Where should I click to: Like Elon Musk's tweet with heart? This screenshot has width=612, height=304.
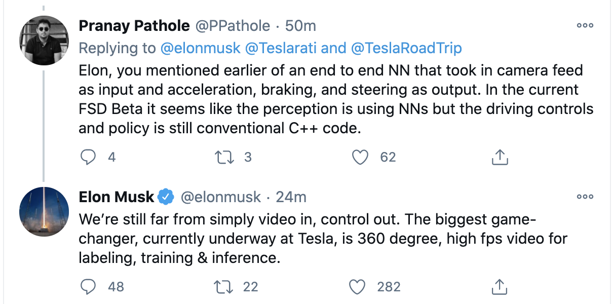click(x=358, y=287)
